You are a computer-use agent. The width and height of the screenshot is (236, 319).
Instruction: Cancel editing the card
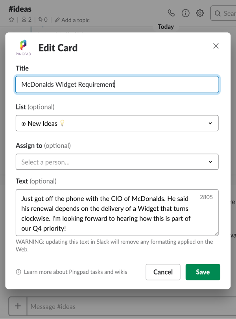pyautogui.click(x=163, y=272)
